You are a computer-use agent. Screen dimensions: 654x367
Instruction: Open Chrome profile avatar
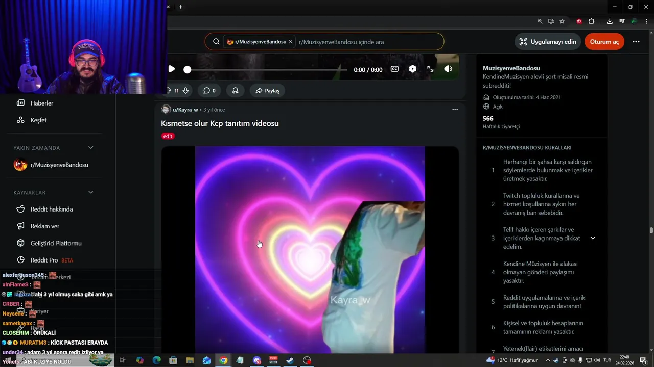[x=634, y=21]
